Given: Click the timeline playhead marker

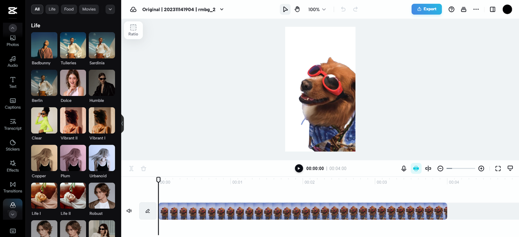Looking at the screenshot, I should (x=159, y=180).
